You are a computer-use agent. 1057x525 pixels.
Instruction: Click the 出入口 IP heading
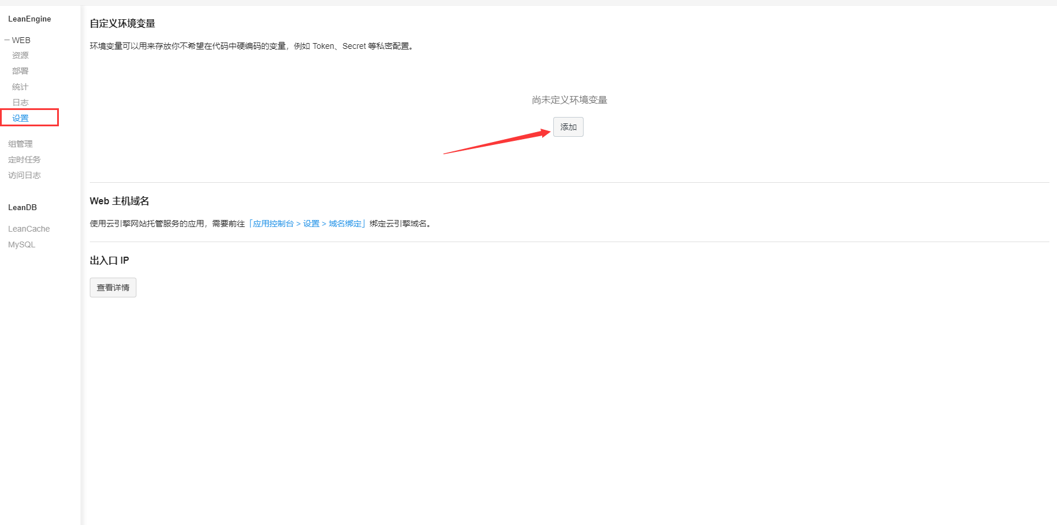click(110, 260)
